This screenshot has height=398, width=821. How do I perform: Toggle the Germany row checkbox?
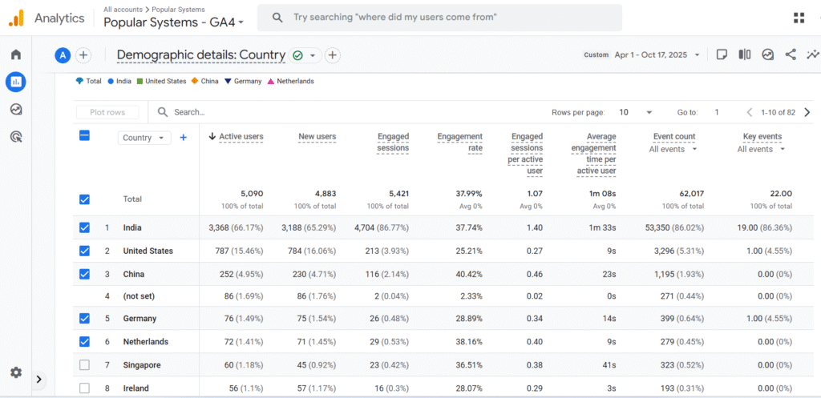(x=85, y=319)
